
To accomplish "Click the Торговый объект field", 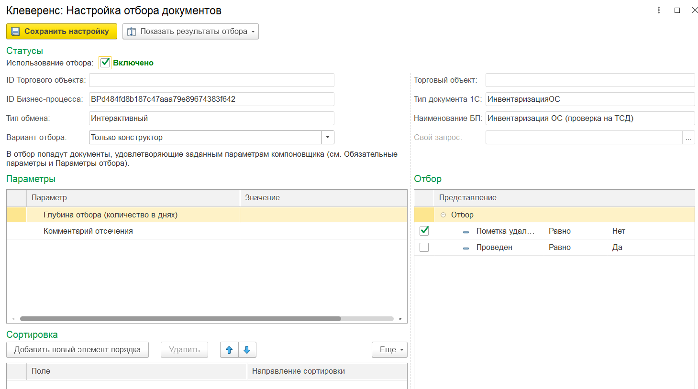I will coord(590,80).
